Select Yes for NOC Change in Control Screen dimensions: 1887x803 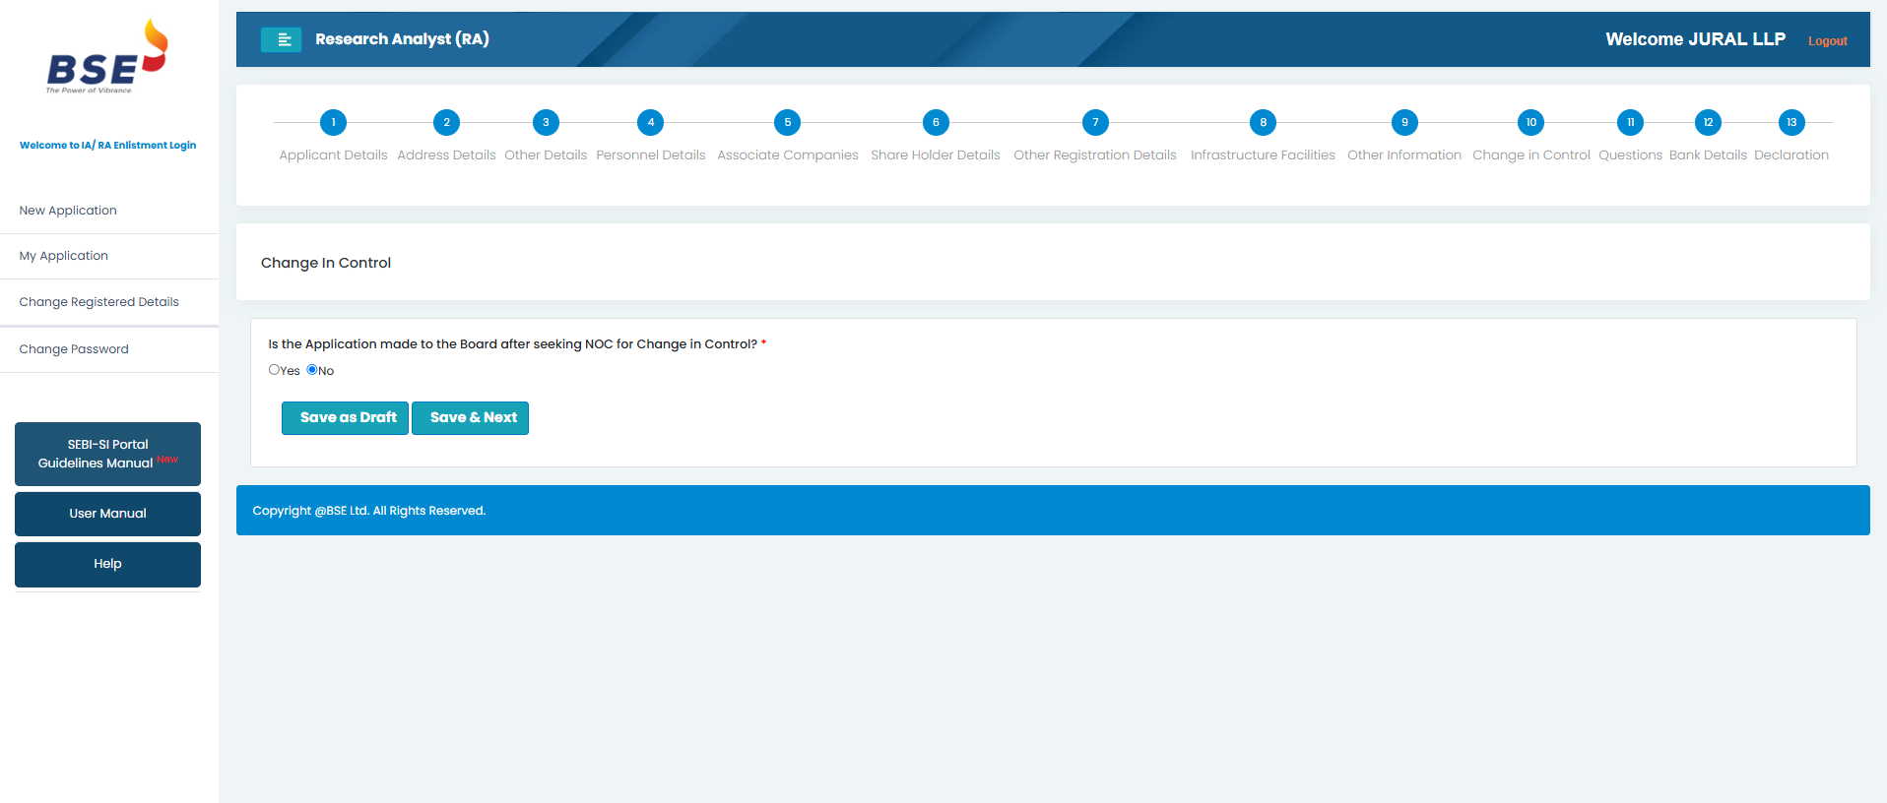pos(274,370)
